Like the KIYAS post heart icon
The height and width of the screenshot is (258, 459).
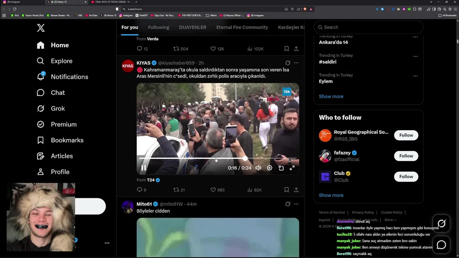213,190
